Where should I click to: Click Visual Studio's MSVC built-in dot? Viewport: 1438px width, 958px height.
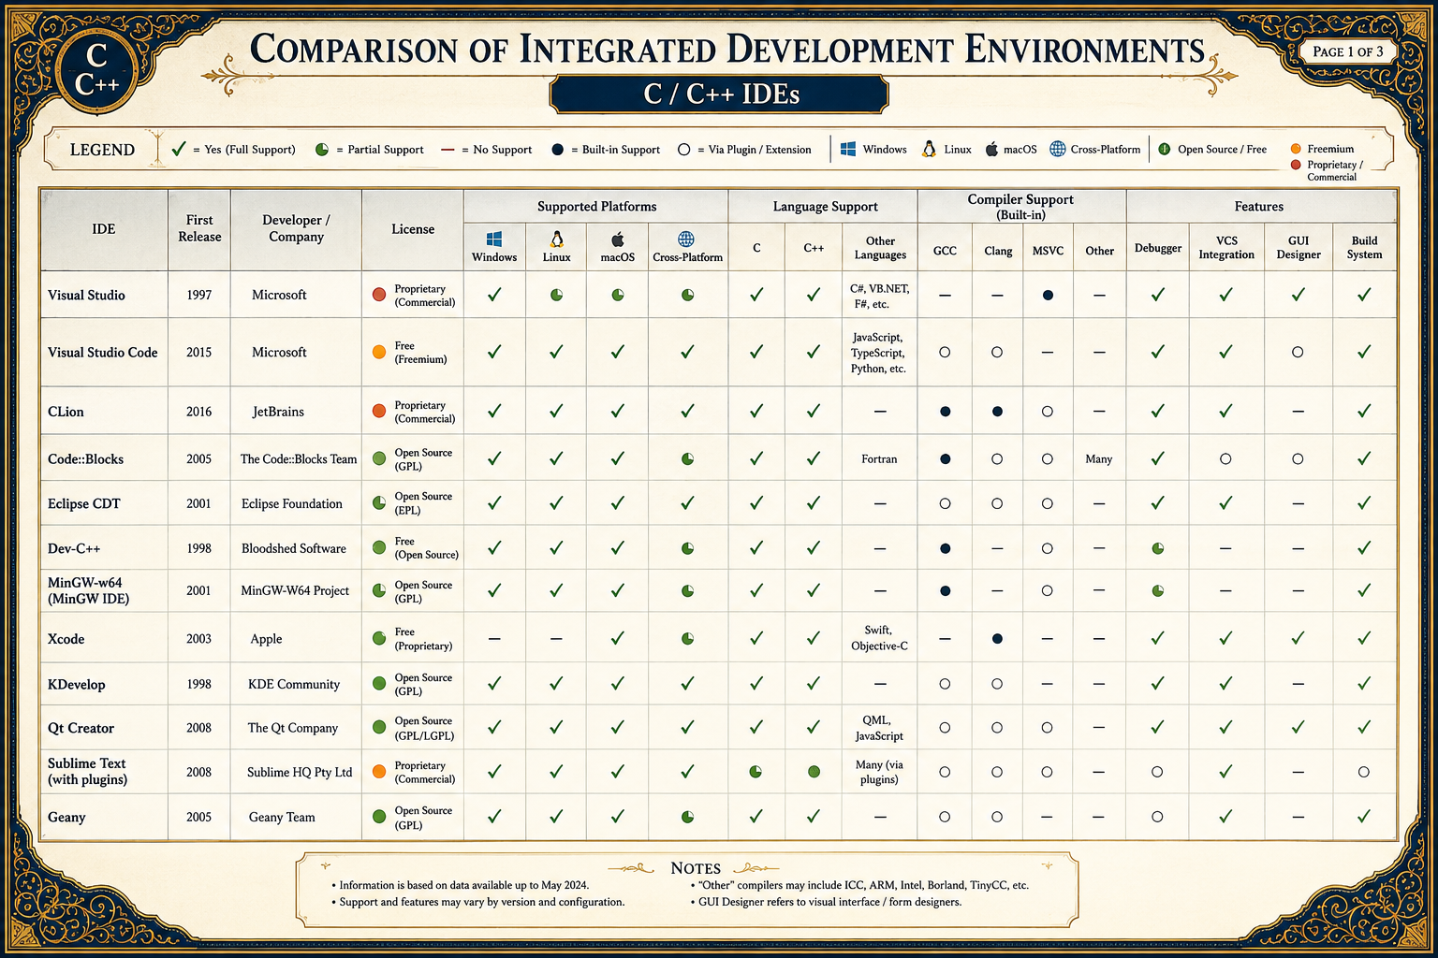[x=1048, y=295]
